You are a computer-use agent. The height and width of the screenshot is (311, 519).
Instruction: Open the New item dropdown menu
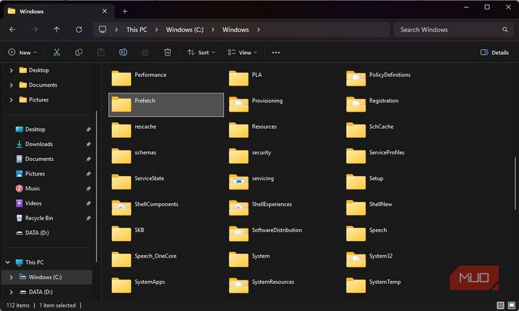tap(23, 52)
